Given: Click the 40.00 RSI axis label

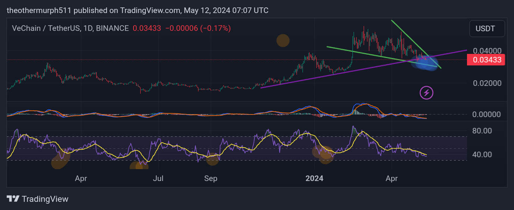Looking at the screenshot, I should click(482, 154).
